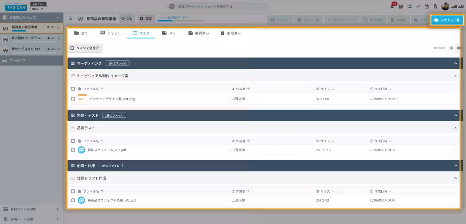The width and height of the screenshot is (466, 224).
Task: Select the タスク tab
Action: click(x=141, y=33)
